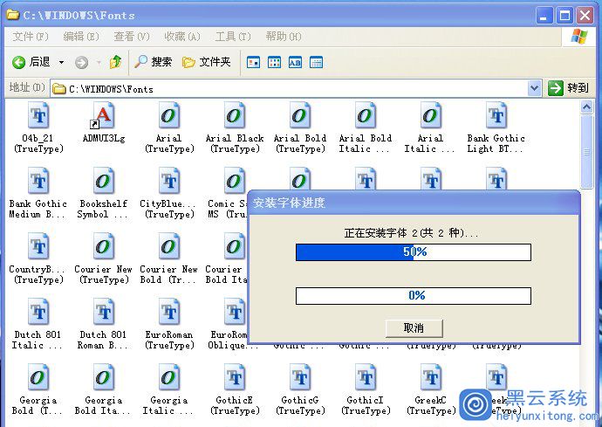The height and width of the screenshot is (427, 602).
Task: Select the ADMUI3Lg font shortcut icon
Action: [103, 117]
